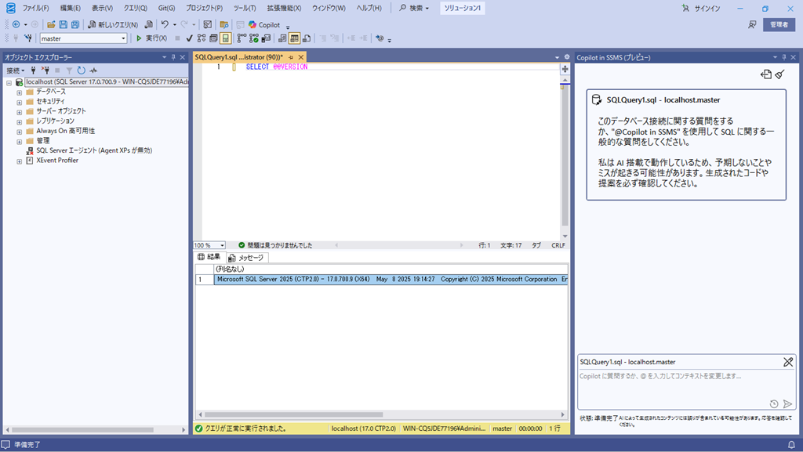Click the 新しいクエリ(N) button
The width and height of the screenshot is (803, 452).
point(113,24)
